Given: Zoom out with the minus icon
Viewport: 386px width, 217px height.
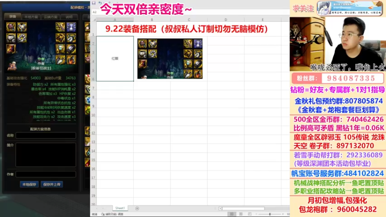Looking at the screenshot, I should click(x=256, y=214).
